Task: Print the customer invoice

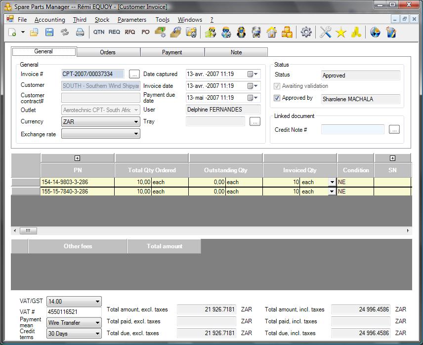Action: click(x=80, y=33)
